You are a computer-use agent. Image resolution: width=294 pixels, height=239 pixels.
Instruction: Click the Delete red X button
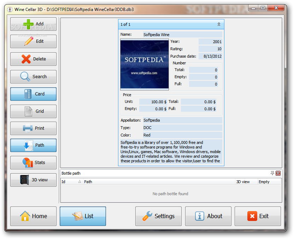33,59
